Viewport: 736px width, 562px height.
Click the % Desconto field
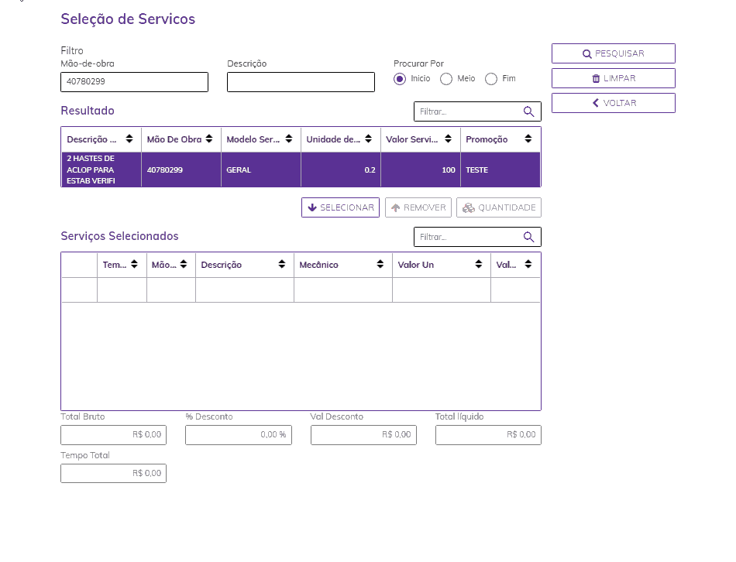[239, 435]
